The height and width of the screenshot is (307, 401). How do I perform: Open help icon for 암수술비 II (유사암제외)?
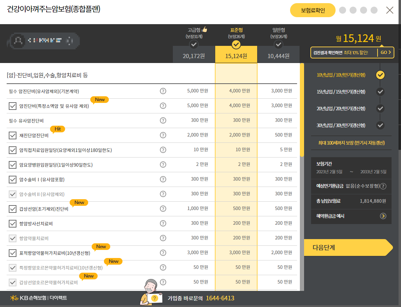tap(163, 194)
